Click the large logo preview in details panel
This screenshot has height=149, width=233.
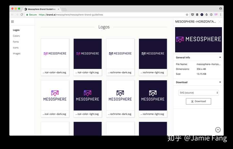click(x=198, y=40)
